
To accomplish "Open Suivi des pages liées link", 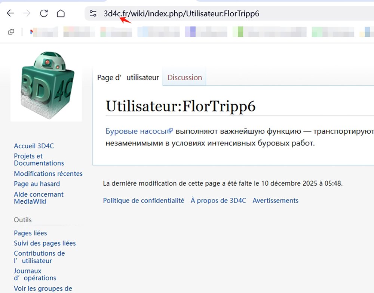I will pyautogui.click(x=45, y=243).
